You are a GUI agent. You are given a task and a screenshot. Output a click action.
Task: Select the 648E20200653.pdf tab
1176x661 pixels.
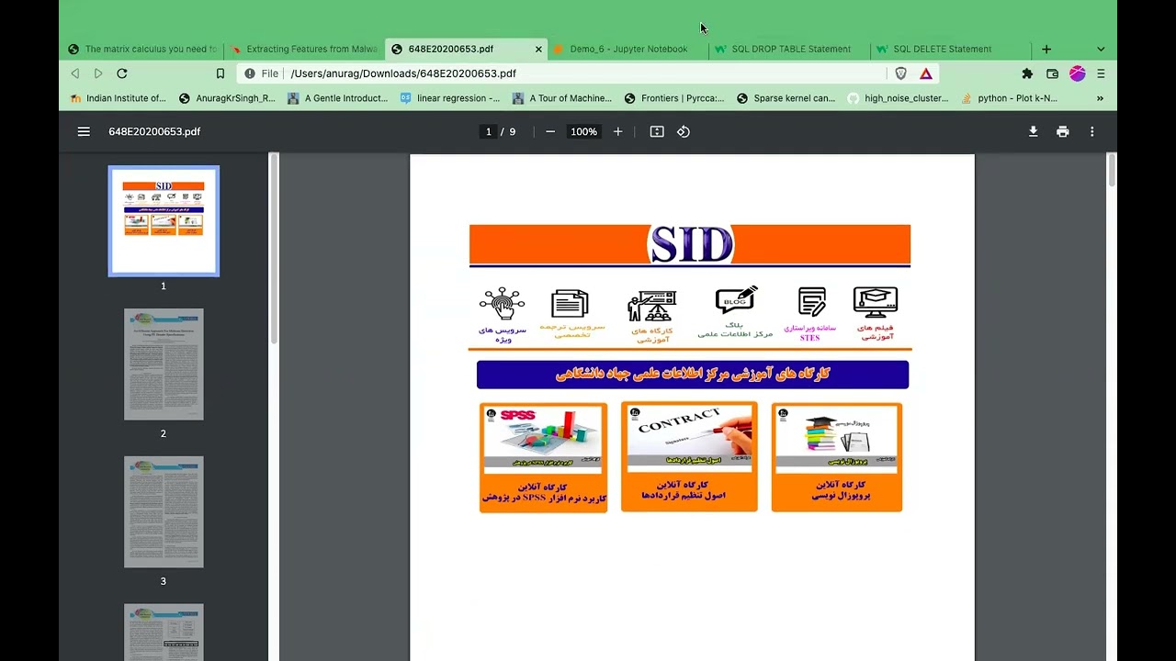coord(467,49)
